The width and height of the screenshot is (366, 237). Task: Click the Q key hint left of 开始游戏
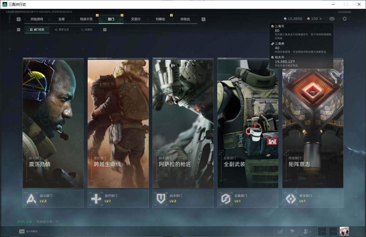pos(19,19)
